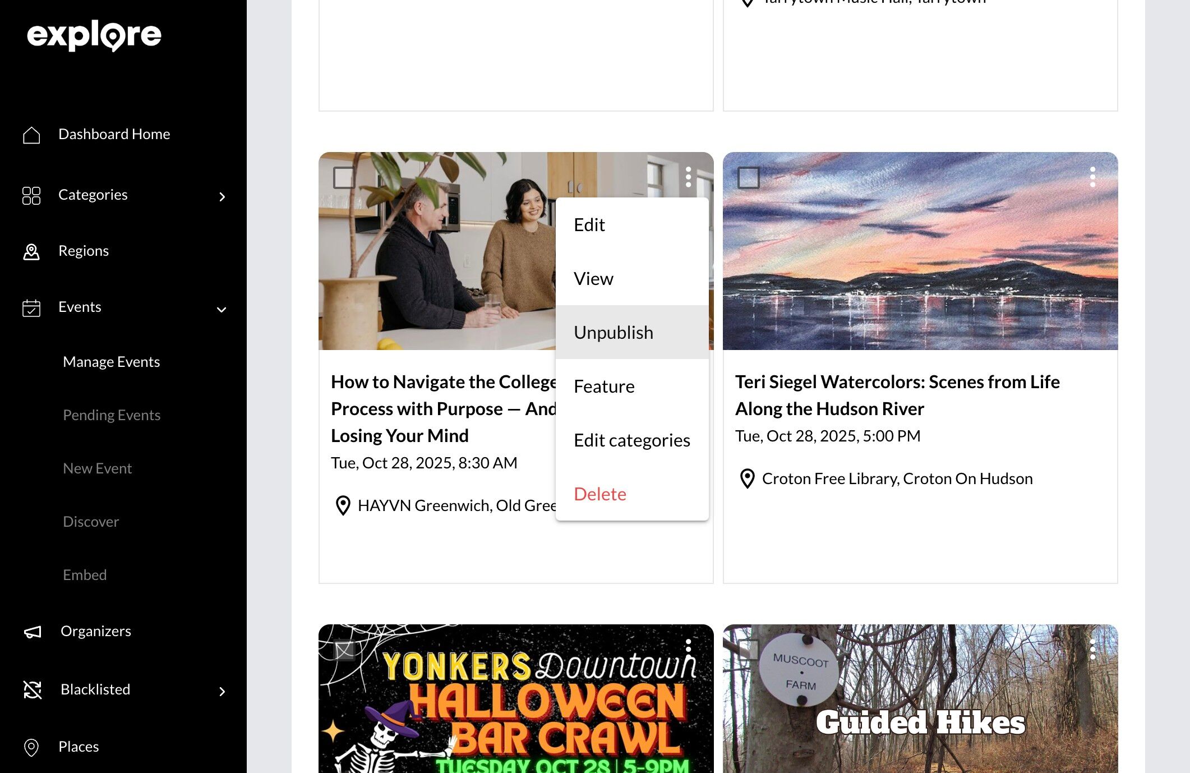Click the Blacklisted icon in sidebar

tap(33, 689)
